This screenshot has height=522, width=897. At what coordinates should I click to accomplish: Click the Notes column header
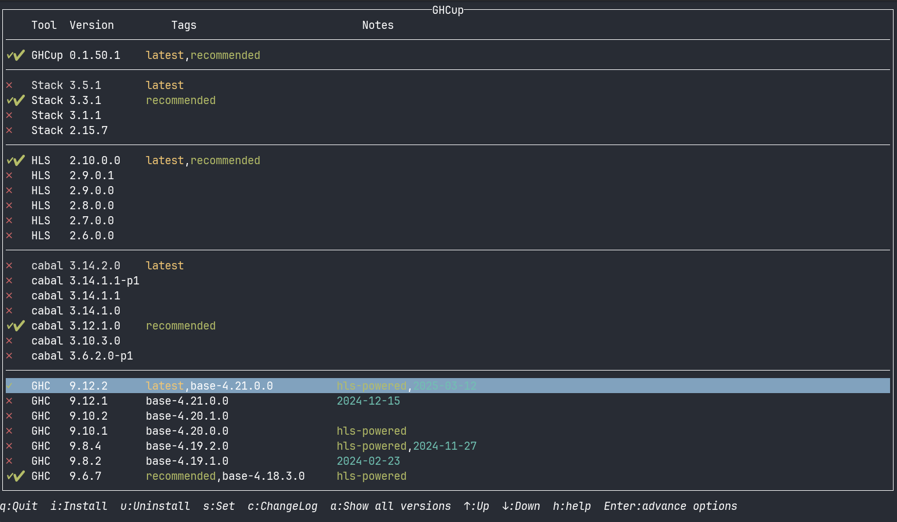378,25
